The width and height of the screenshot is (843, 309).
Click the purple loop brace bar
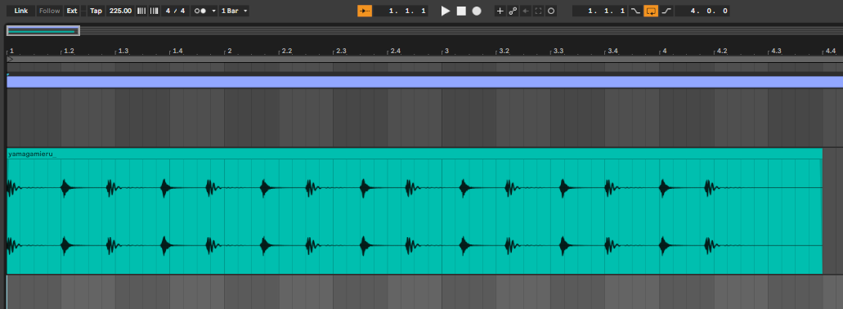tap(424, 82)
